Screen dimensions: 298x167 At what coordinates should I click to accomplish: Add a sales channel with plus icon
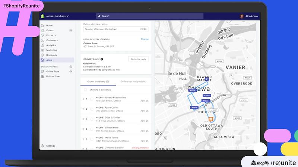pyautogui.click(x=71, y=67)
